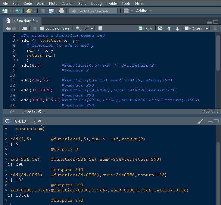Click the New File icon
This screenshot has height=205, width=221.
click(5, 11)
